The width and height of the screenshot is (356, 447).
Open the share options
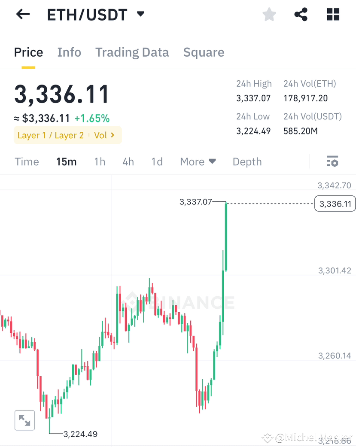tap(301, 14)
